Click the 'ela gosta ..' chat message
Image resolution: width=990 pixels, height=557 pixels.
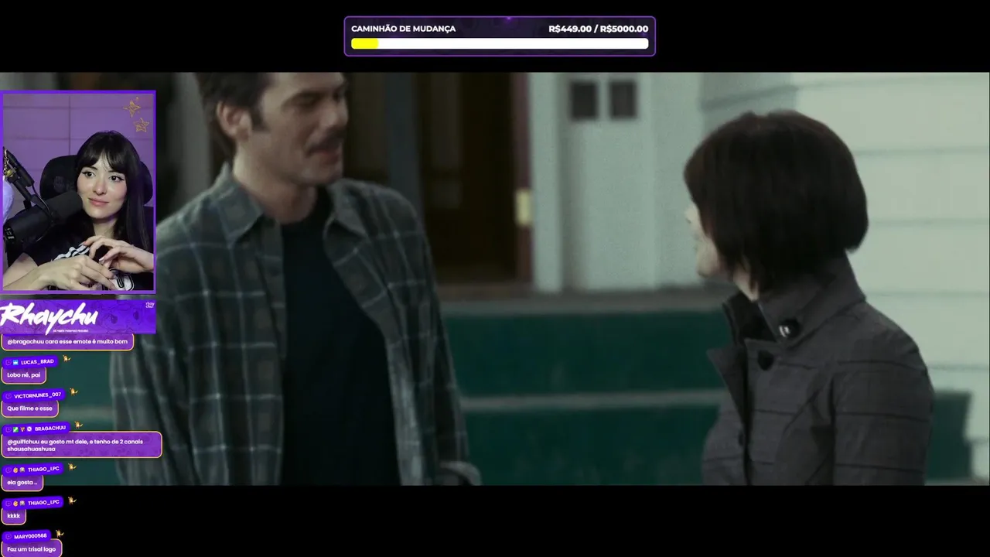(22, 482)
